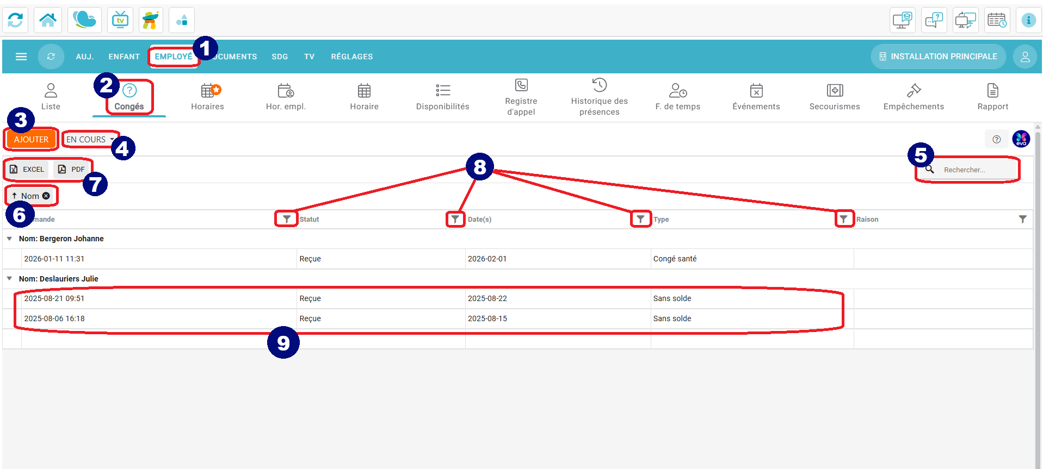Screen dimensions: 1043x469
Task: Open the EN COURS status dropdown
Action: pos(90,140)
